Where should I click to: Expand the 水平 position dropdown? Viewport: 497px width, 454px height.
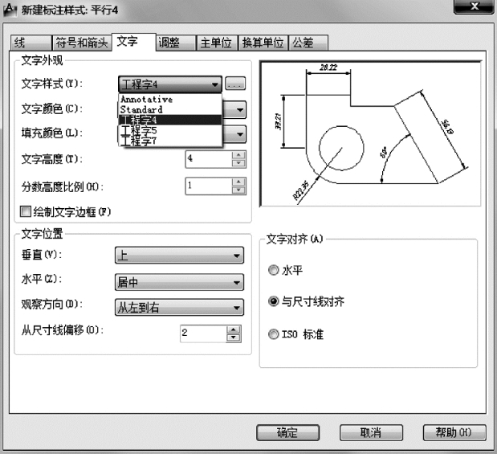click(x=180, y=282)
